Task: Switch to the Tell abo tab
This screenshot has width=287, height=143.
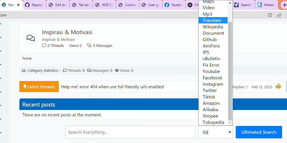Action: pos(81,5)
